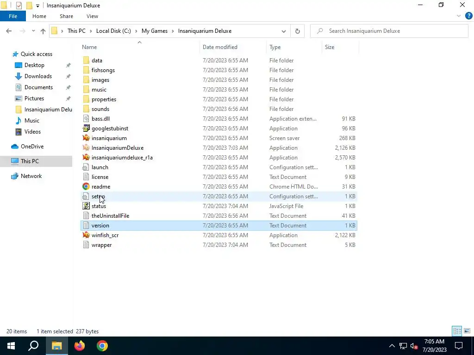Select the properties folder icon
Screen dimensions: 474x355
point(86,99)
